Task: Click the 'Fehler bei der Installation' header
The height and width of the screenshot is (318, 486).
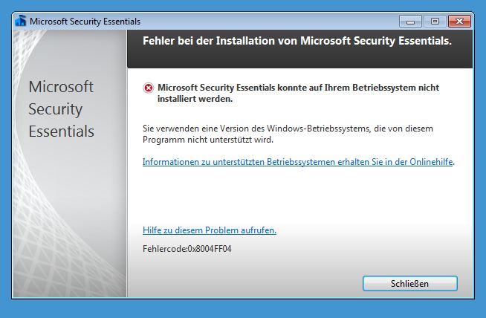Action: pos(297,42)
